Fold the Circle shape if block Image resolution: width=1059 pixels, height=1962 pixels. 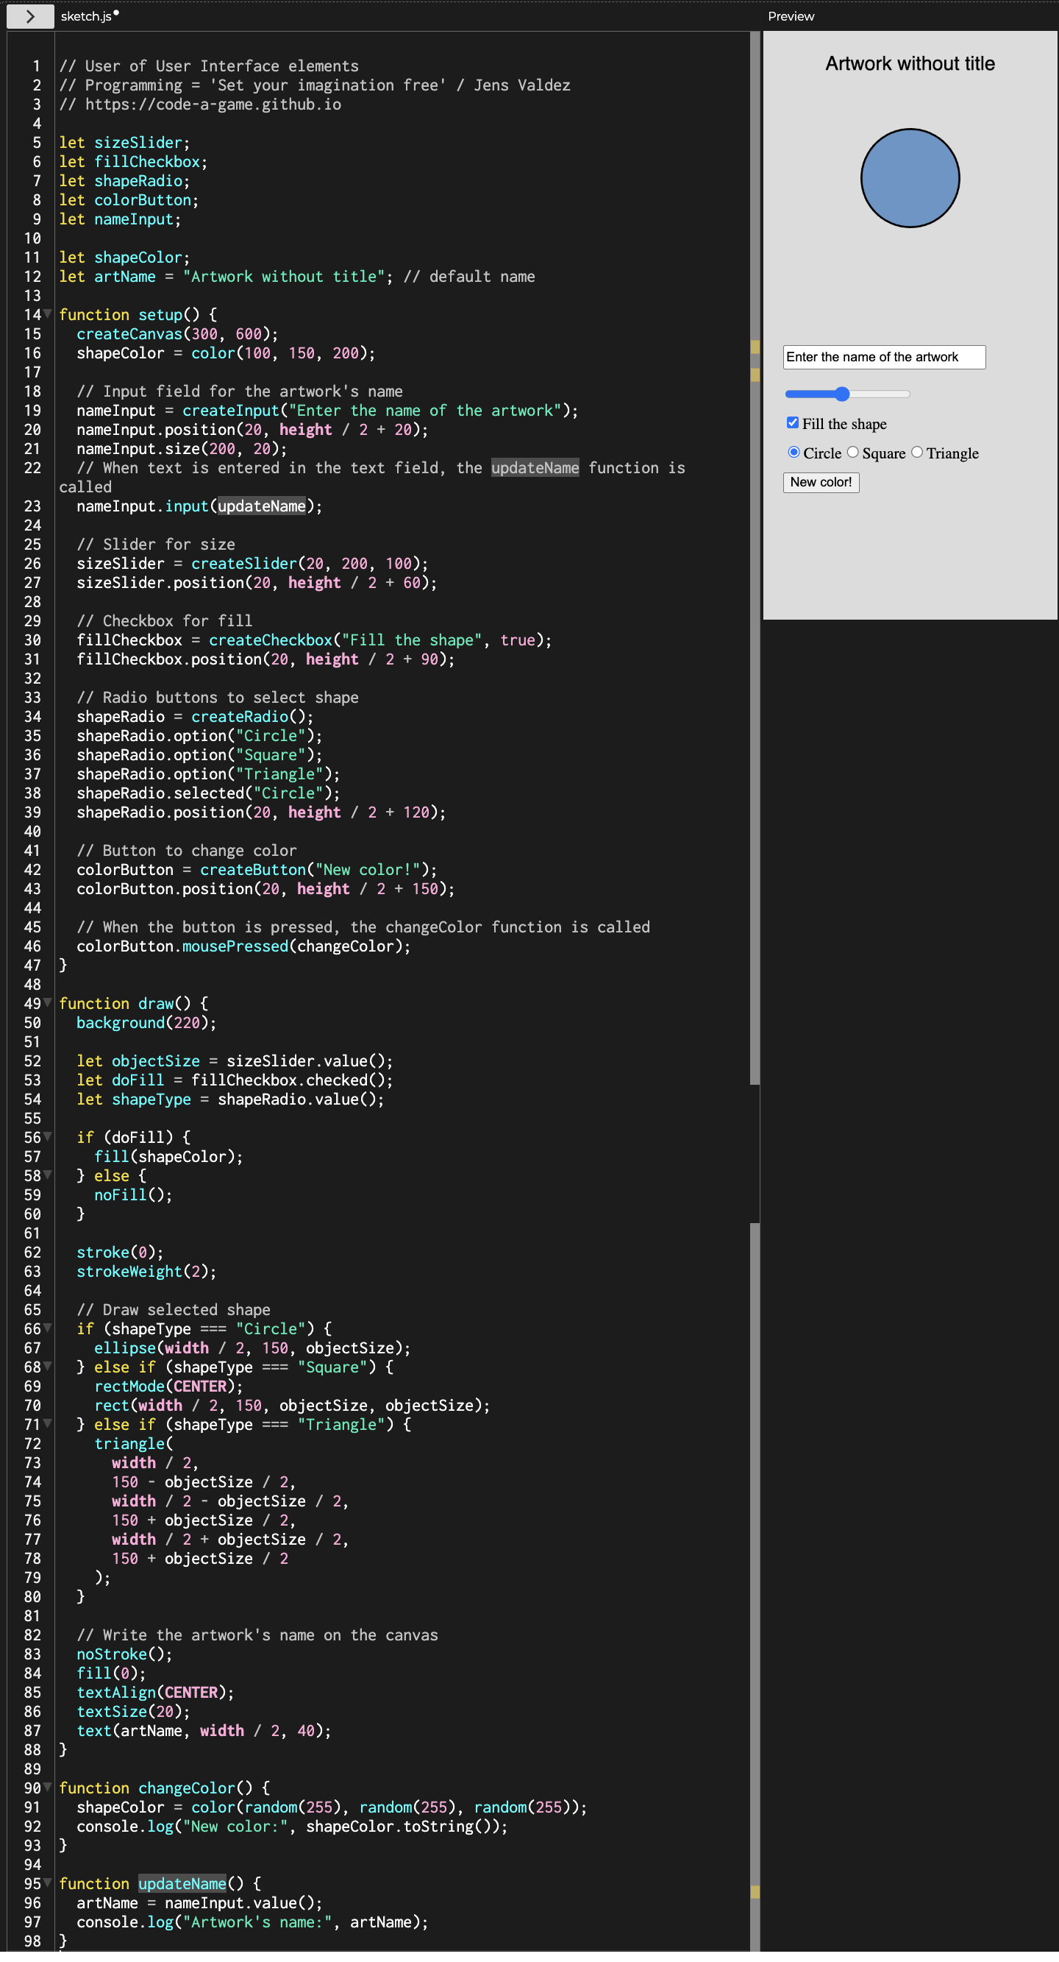[48, 1328]
